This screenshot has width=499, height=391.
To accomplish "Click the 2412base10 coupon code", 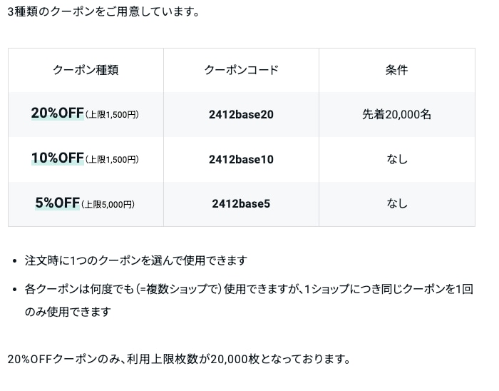I will [241, 160].
